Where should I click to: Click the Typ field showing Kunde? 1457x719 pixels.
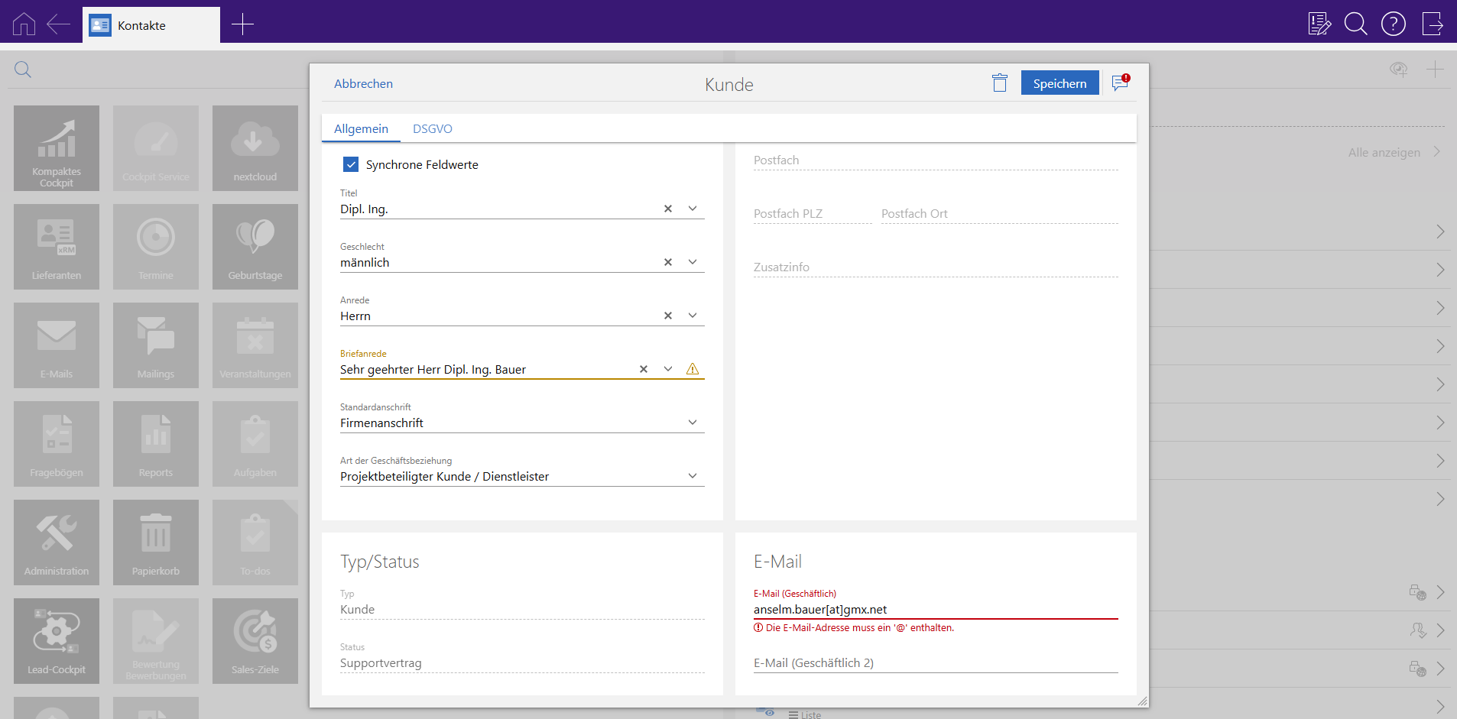click(x=522, y=610)
